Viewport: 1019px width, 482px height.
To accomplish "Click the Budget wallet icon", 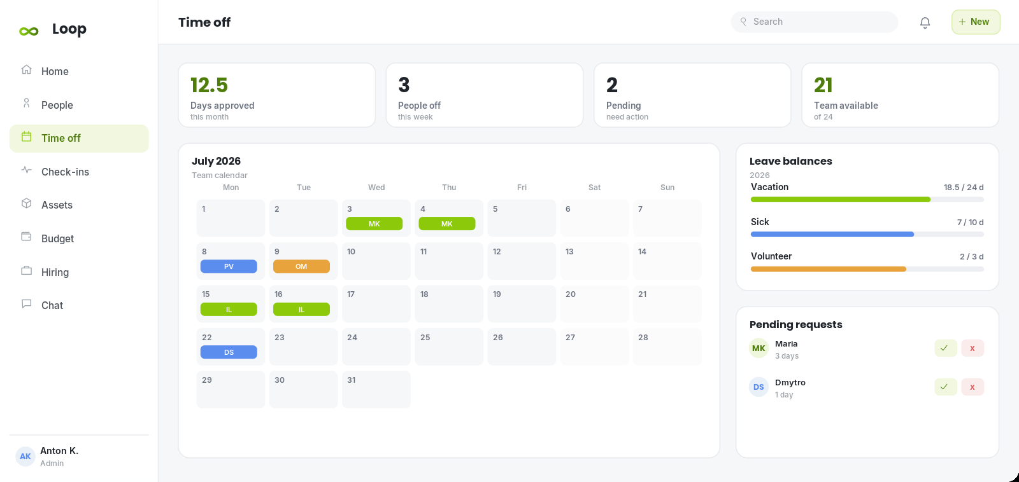I will coord(26,237).
